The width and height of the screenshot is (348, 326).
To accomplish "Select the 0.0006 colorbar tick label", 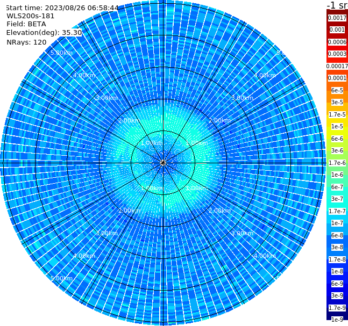I will (x=337, y=42).
